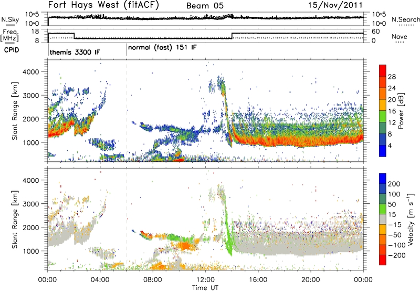Click the date 15/Nov/2011

[x=335, y=5]
